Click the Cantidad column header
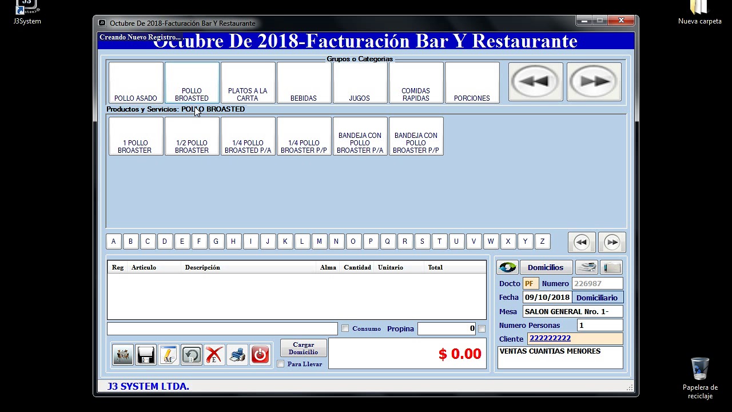This screenshot has height=412, width=732. tap(357, 267)
